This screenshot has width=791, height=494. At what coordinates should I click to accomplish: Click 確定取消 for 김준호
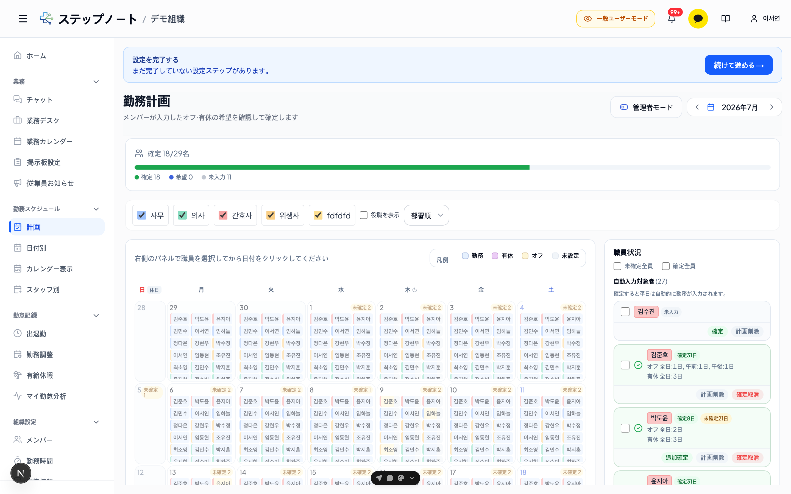[747, 394]
